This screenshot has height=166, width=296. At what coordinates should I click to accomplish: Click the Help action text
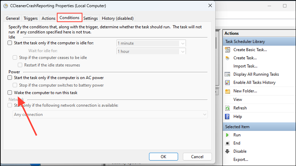238,117
